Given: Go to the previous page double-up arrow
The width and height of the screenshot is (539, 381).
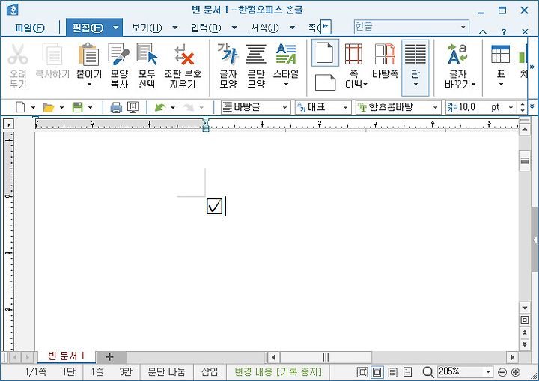Looking at the screenshot, I should pyautogui.click(x=525, y=332).
